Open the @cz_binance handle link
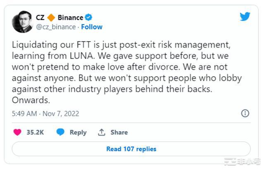Image resolution: width=264 pixels, height=169 pixels. [56, 27]
